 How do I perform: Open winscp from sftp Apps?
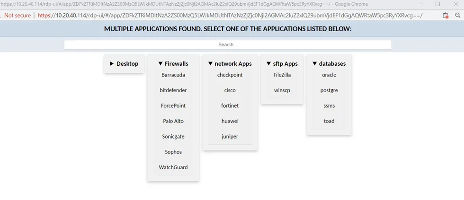coord(282,90)
